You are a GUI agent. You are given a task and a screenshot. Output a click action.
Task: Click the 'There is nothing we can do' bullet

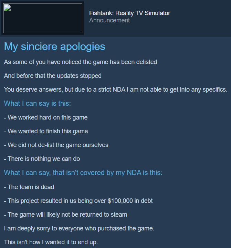42,159
